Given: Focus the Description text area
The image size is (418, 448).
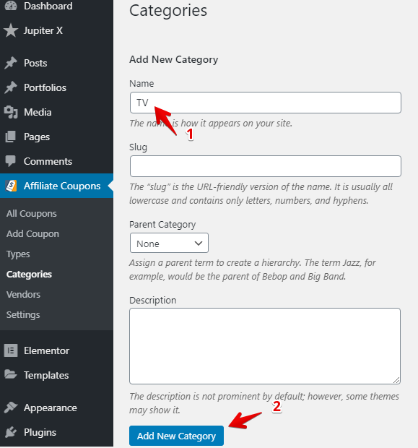Looking at the screenshot, I should pos(265,346).
